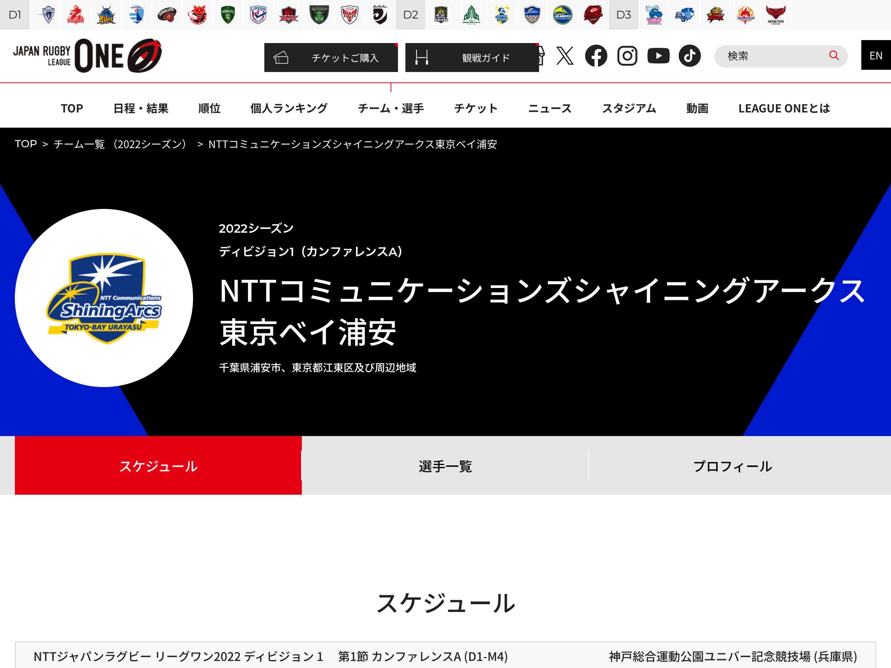Viewport: 891px width, 668px height.
Task: Select the D1 division label
Action: [x=14, y=15]
